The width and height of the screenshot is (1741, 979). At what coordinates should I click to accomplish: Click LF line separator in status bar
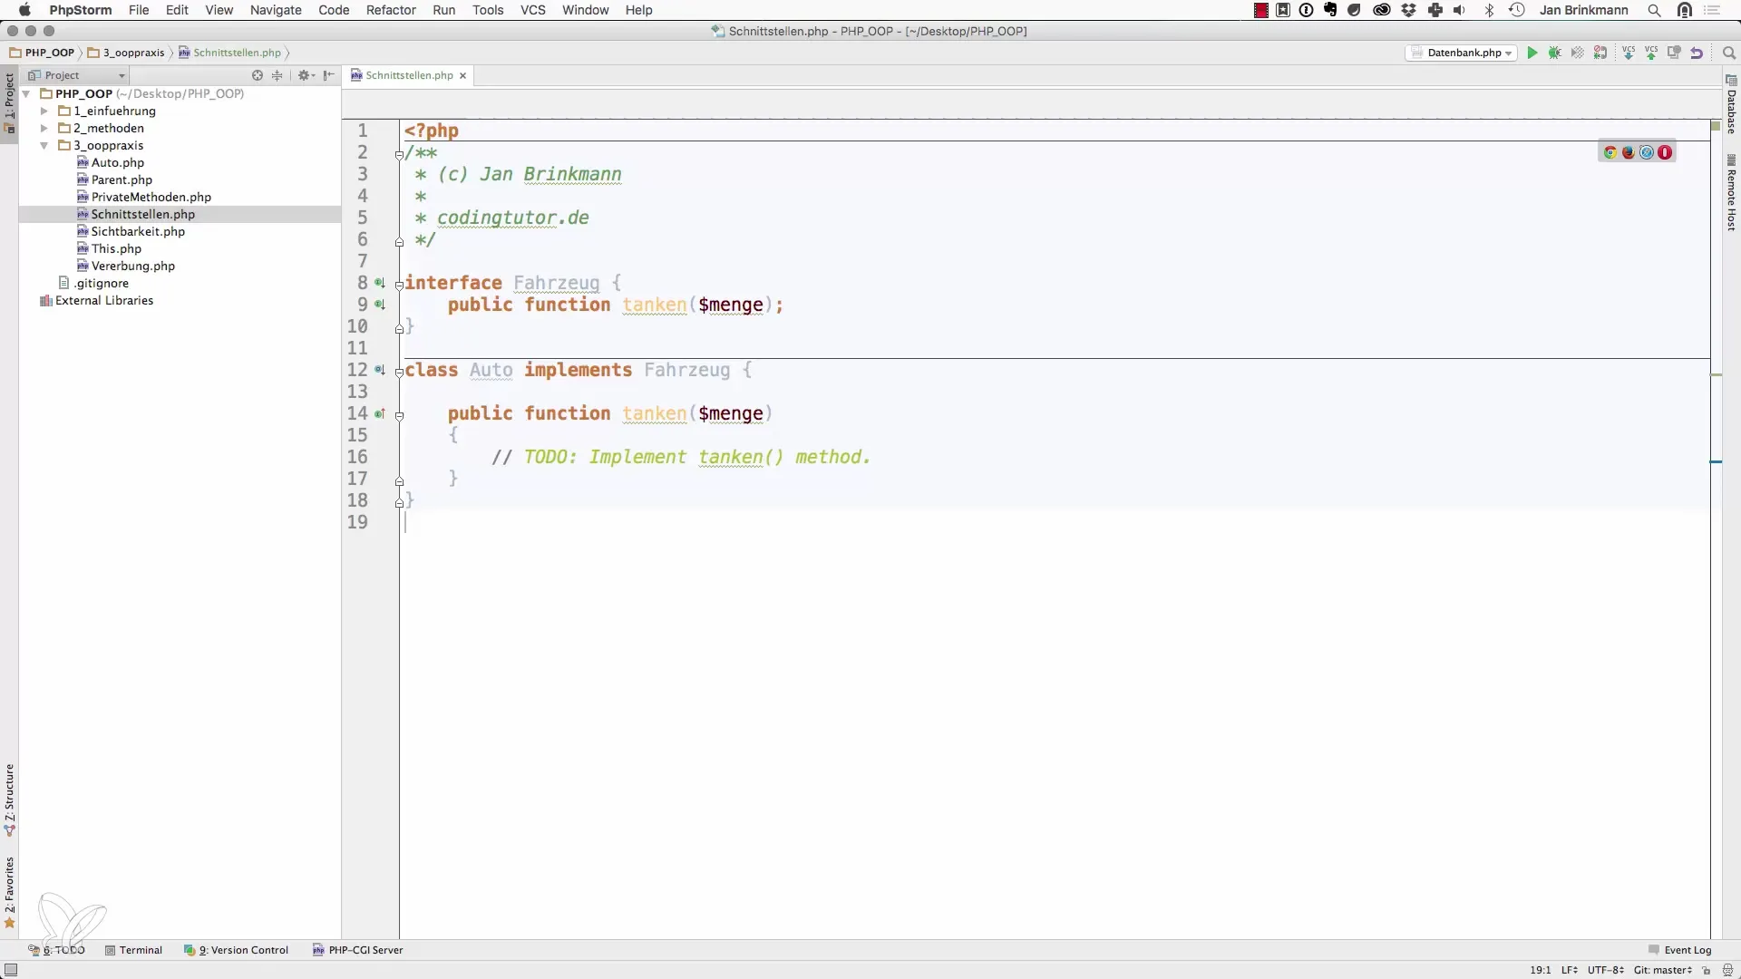[1570, 970]
